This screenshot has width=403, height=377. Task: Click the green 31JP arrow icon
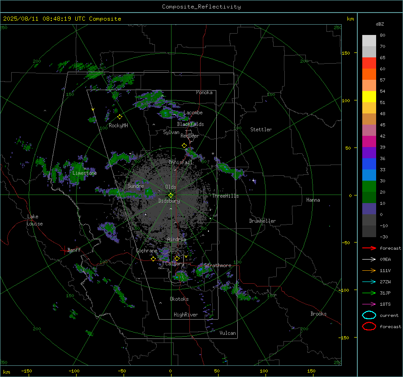(369, 293)
